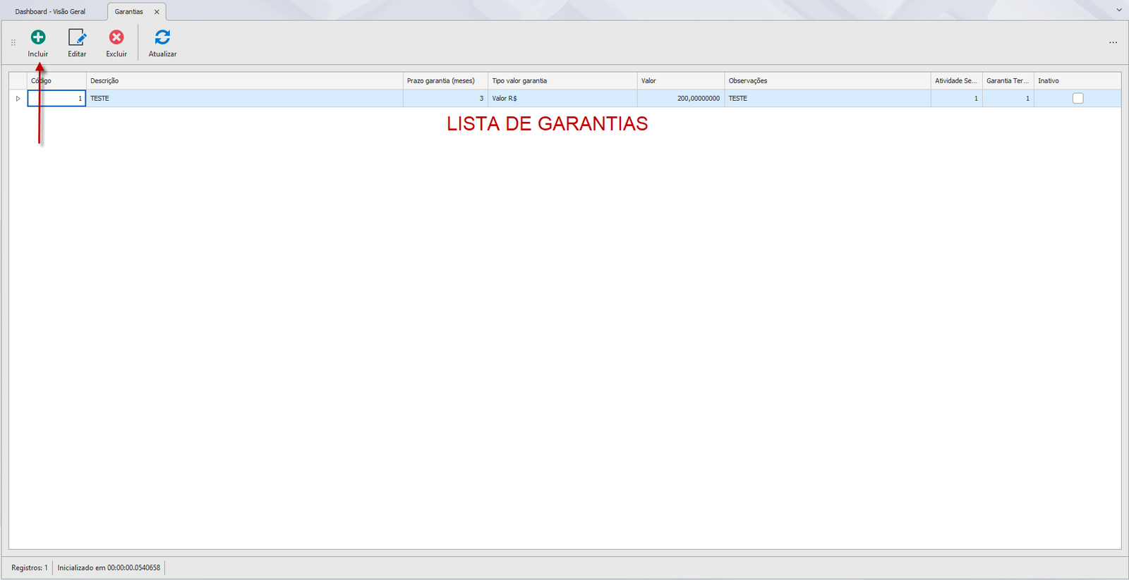The height and width of the screenshot is (580, 1129).
Task: Click the 'Registros: 1' status entry
Action: click(30, 568)
